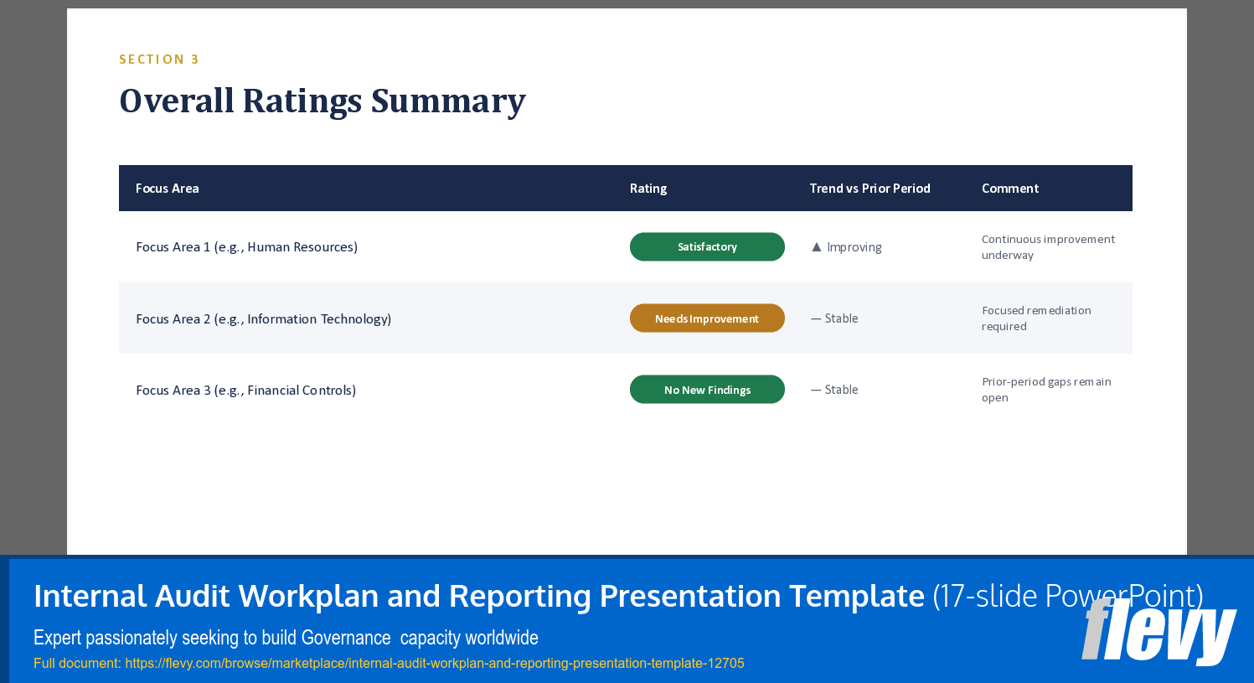Viewport: 1254px width, 683px height.
Task: Click the 'Internal Audit Workplan and Reporting' banner title
Action: pyautogui.click(x=479, y=596)
